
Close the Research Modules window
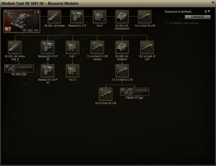pyautogui.click(x=213, y=3)
